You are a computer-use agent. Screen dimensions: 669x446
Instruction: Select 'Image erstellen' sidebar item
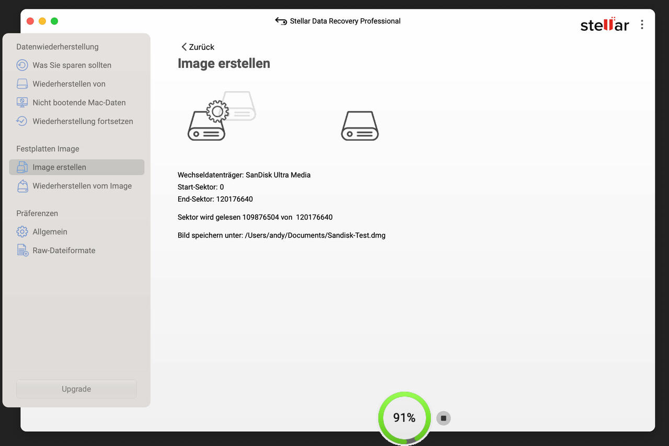point(76,167)
